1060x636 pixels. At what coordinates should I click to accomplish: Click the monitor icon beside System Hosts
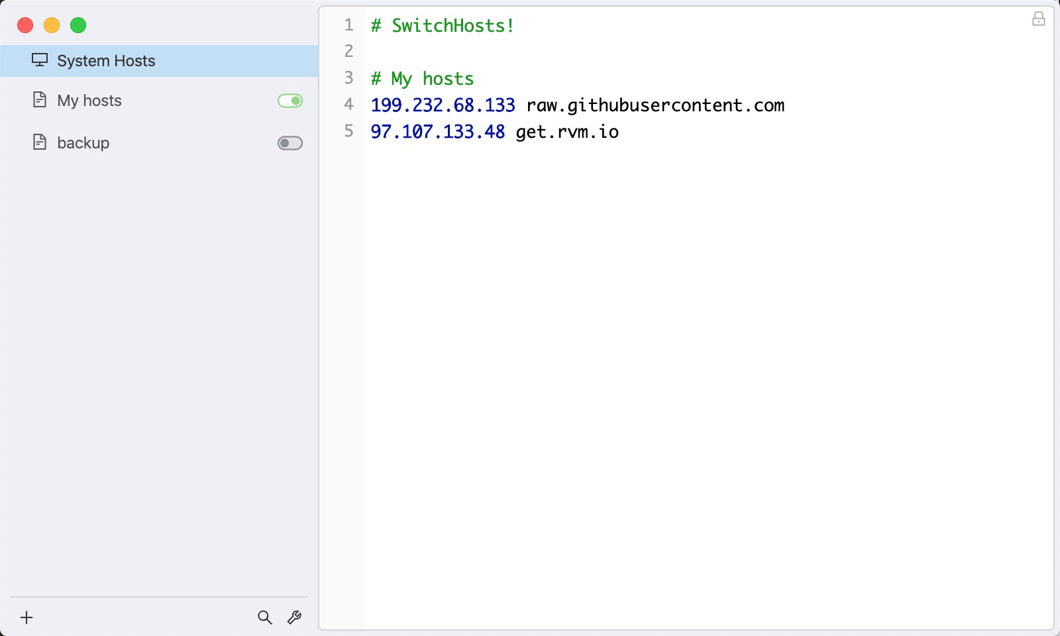(x=40, y=60)
